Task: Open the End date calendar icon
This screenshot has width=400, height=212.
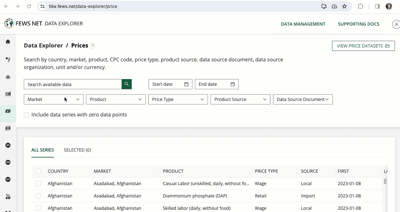Action: (233, 84)
